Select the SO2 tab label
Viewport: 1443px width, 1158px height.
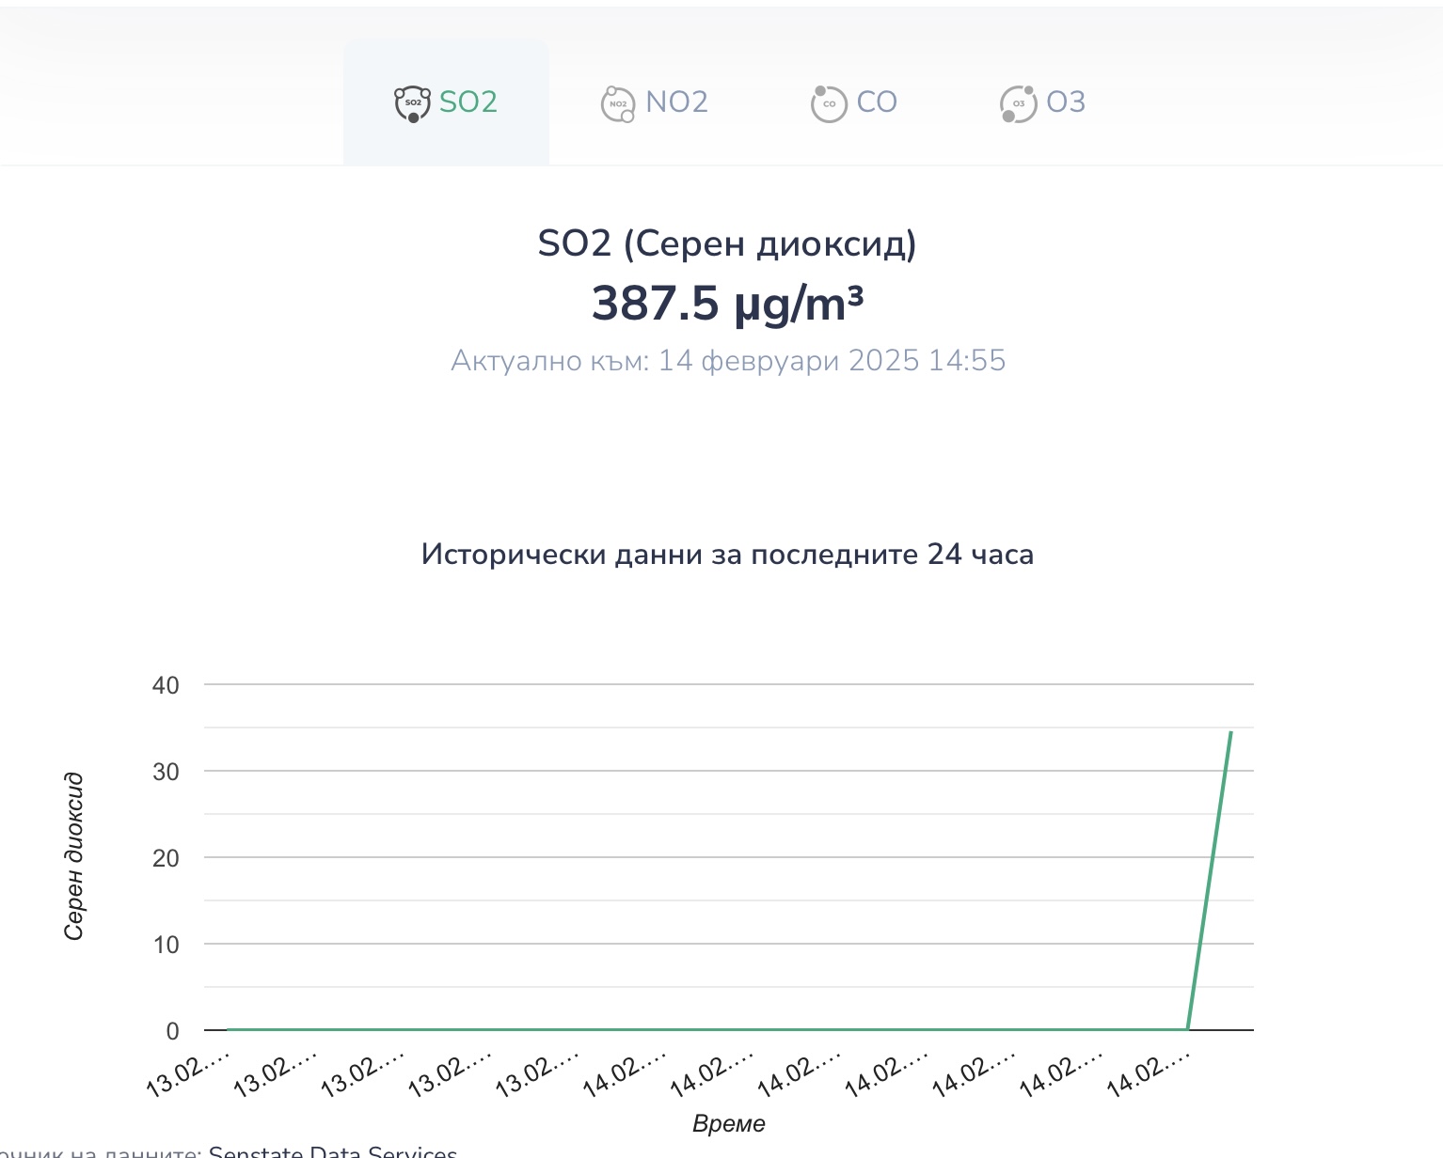pos(468,102)
